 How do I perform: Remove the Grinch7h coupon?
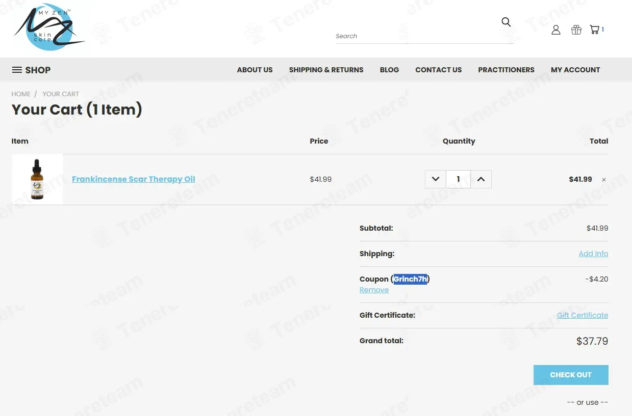point(374,290)
